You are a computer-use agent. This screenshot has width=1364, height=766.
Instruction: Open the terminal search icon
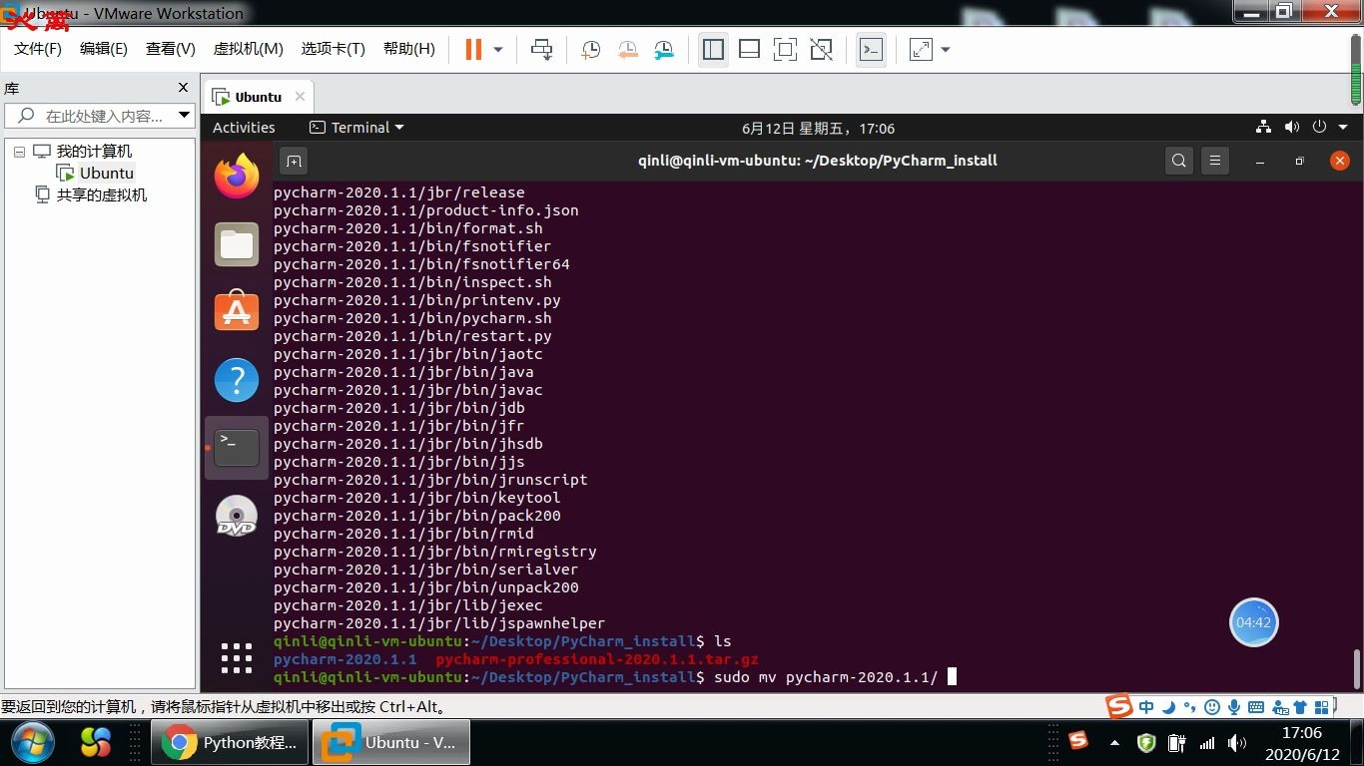(1178, 160)
